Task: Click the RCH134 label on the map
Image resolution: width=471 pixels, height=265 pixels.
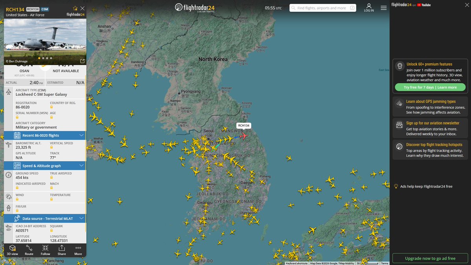Action: 244,126
